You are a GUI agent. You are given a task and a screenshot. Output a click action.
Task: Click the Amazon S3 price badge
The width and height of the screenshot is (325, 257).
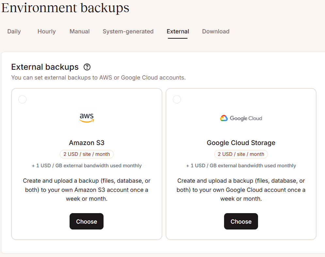click(87, 154)
